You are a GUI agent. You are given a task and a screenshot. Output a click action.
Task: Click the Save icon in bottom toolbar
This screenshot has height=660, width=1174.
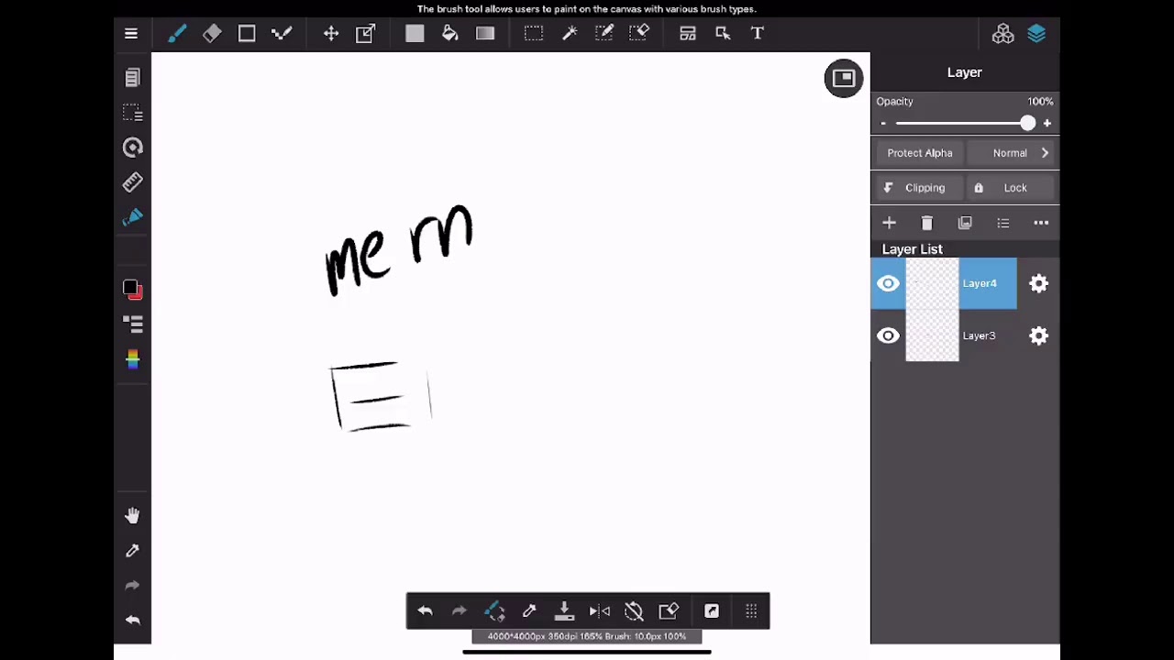[564, 611]
